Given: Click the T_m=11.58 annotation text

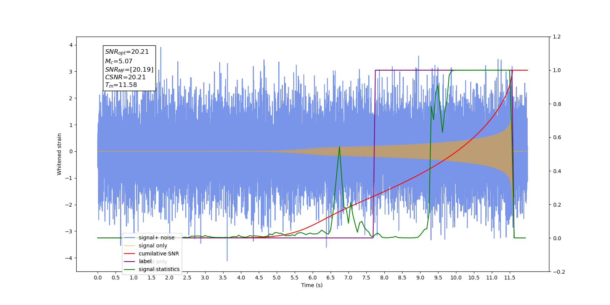Looking at the screenshot, I should (121, 85).
